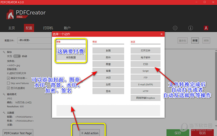Click the <JobID>.jpg filename text
This screenshot has height=136, width=217.
14,65
